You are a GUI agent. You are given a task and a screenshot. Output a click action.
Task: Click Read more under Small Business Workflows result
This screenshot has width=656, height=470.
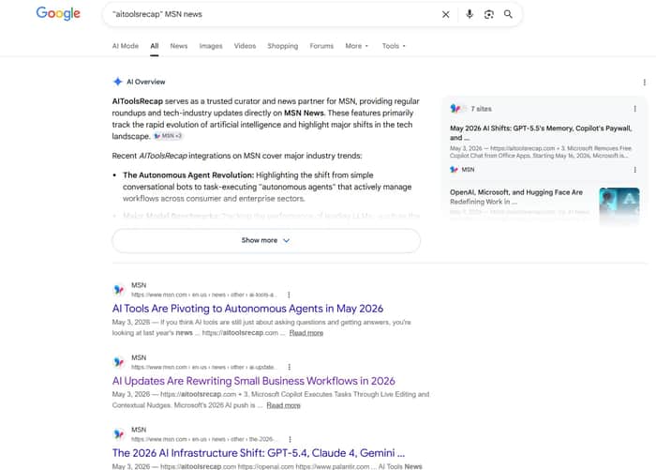[283, 405]
